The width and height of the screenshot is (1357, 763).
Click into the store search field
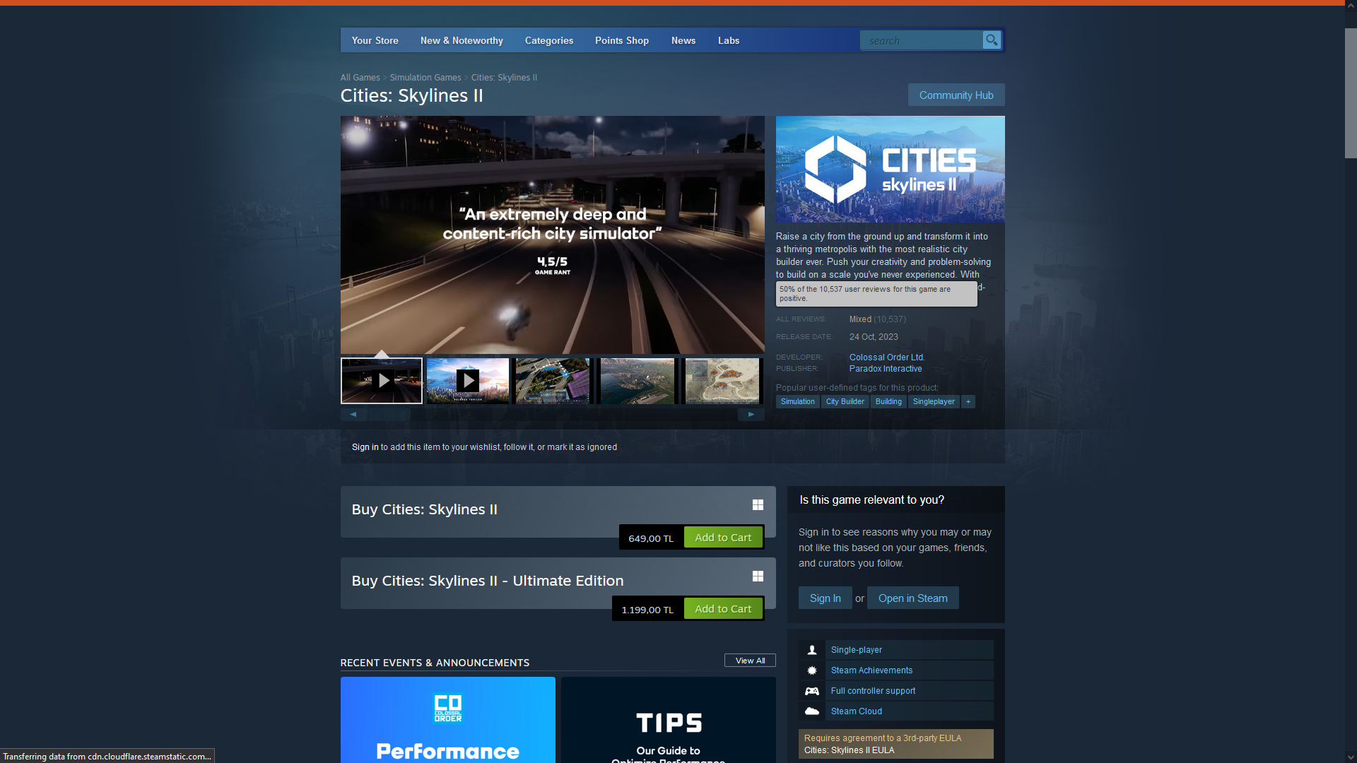(x=920, y=40)
